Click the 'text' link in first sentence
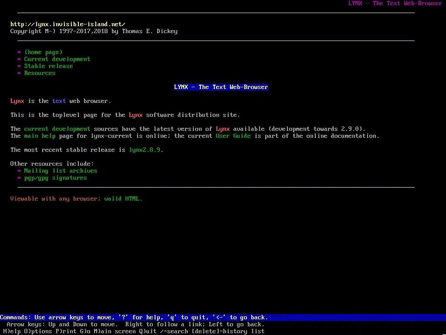The height and width of the screenshot is (335, 446). [59, 101]
